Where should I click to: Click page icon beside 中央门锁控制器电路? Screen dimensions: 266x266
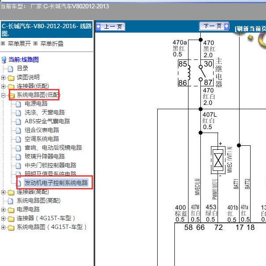pos(18,166)
